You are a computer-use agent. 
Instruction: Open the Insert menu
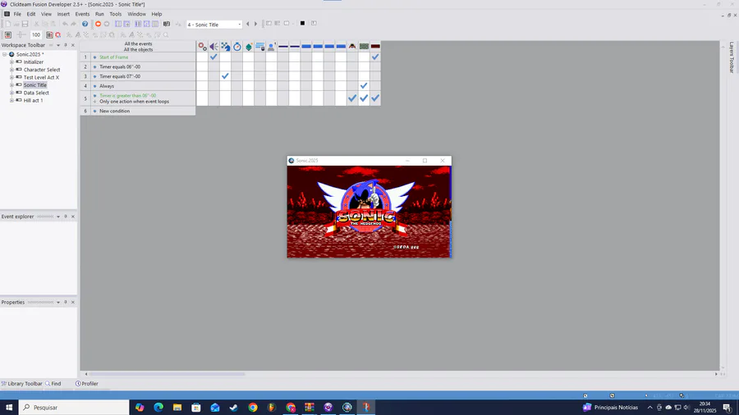[63, 14]
